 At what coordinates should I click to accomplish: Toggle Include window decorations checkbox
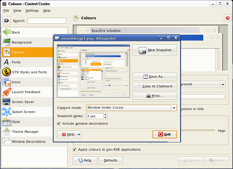(59, 123)
